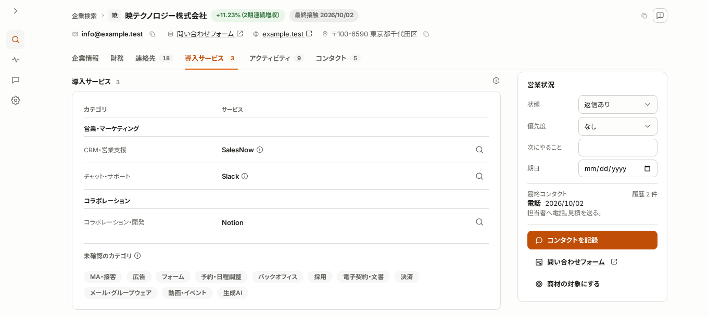Open the example.test website link
708x317 pixels.
pos(287,34)
